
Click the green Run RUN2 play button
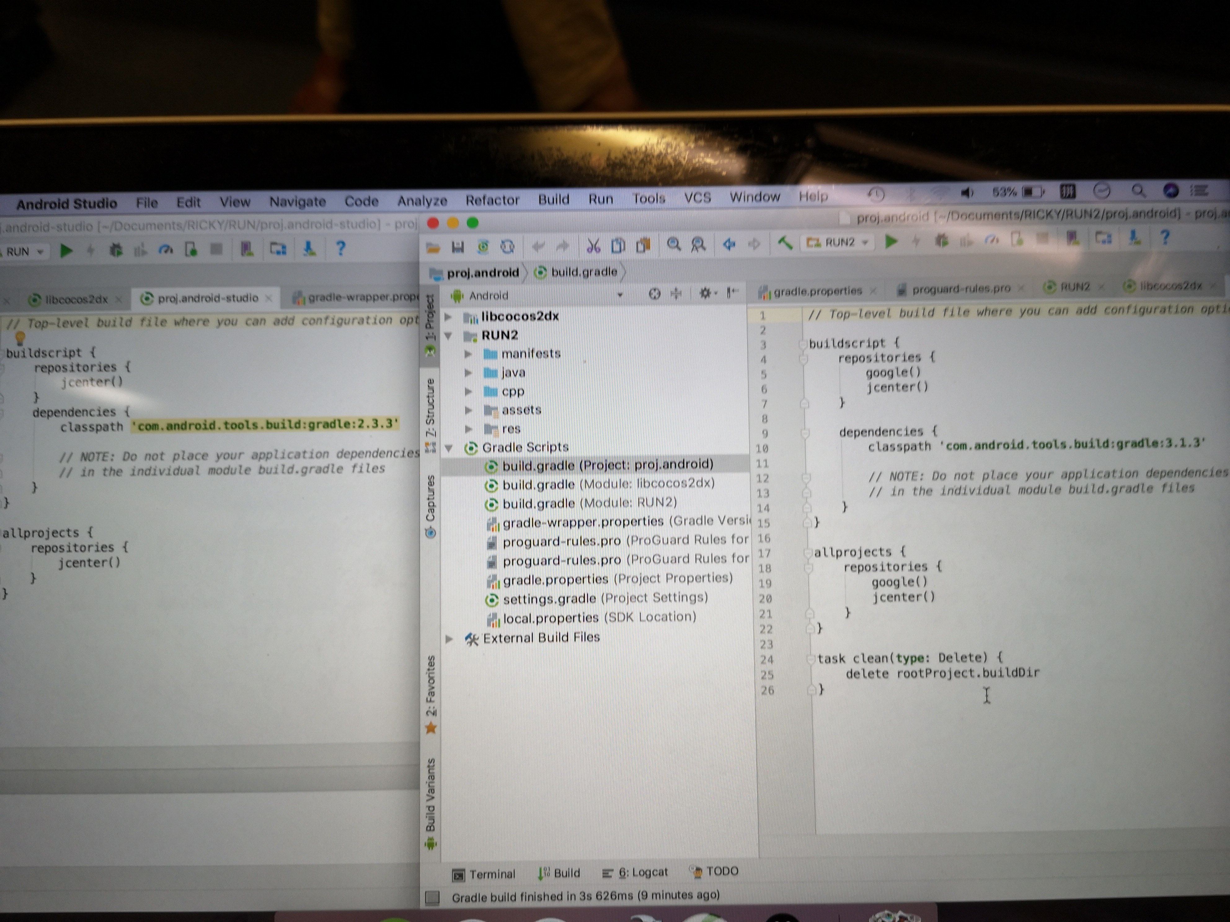point(891,241)
